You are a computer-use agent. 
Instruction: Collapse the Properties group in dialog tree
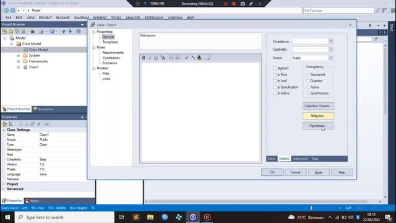click(93, 32)
